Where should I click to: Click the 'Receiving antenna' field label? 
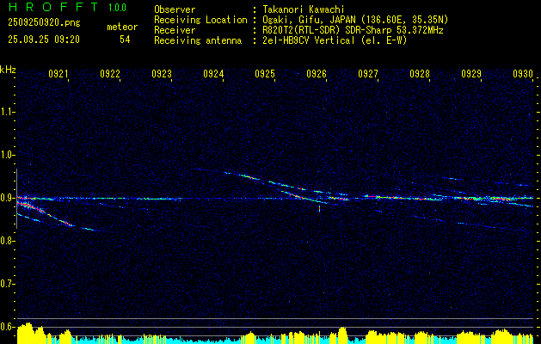tap(198, 40)
